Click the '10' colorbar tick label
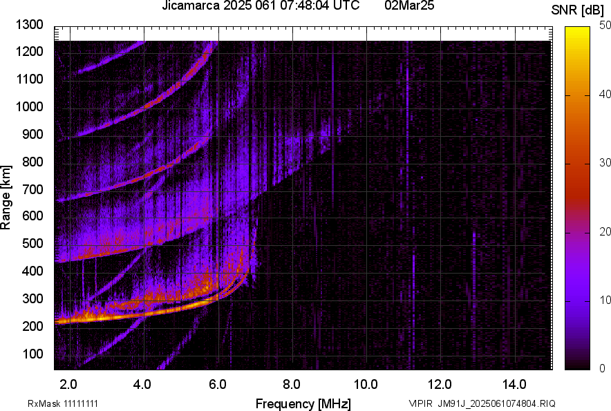This screenshot has width=611, height=411. click(x=605, y=300)
